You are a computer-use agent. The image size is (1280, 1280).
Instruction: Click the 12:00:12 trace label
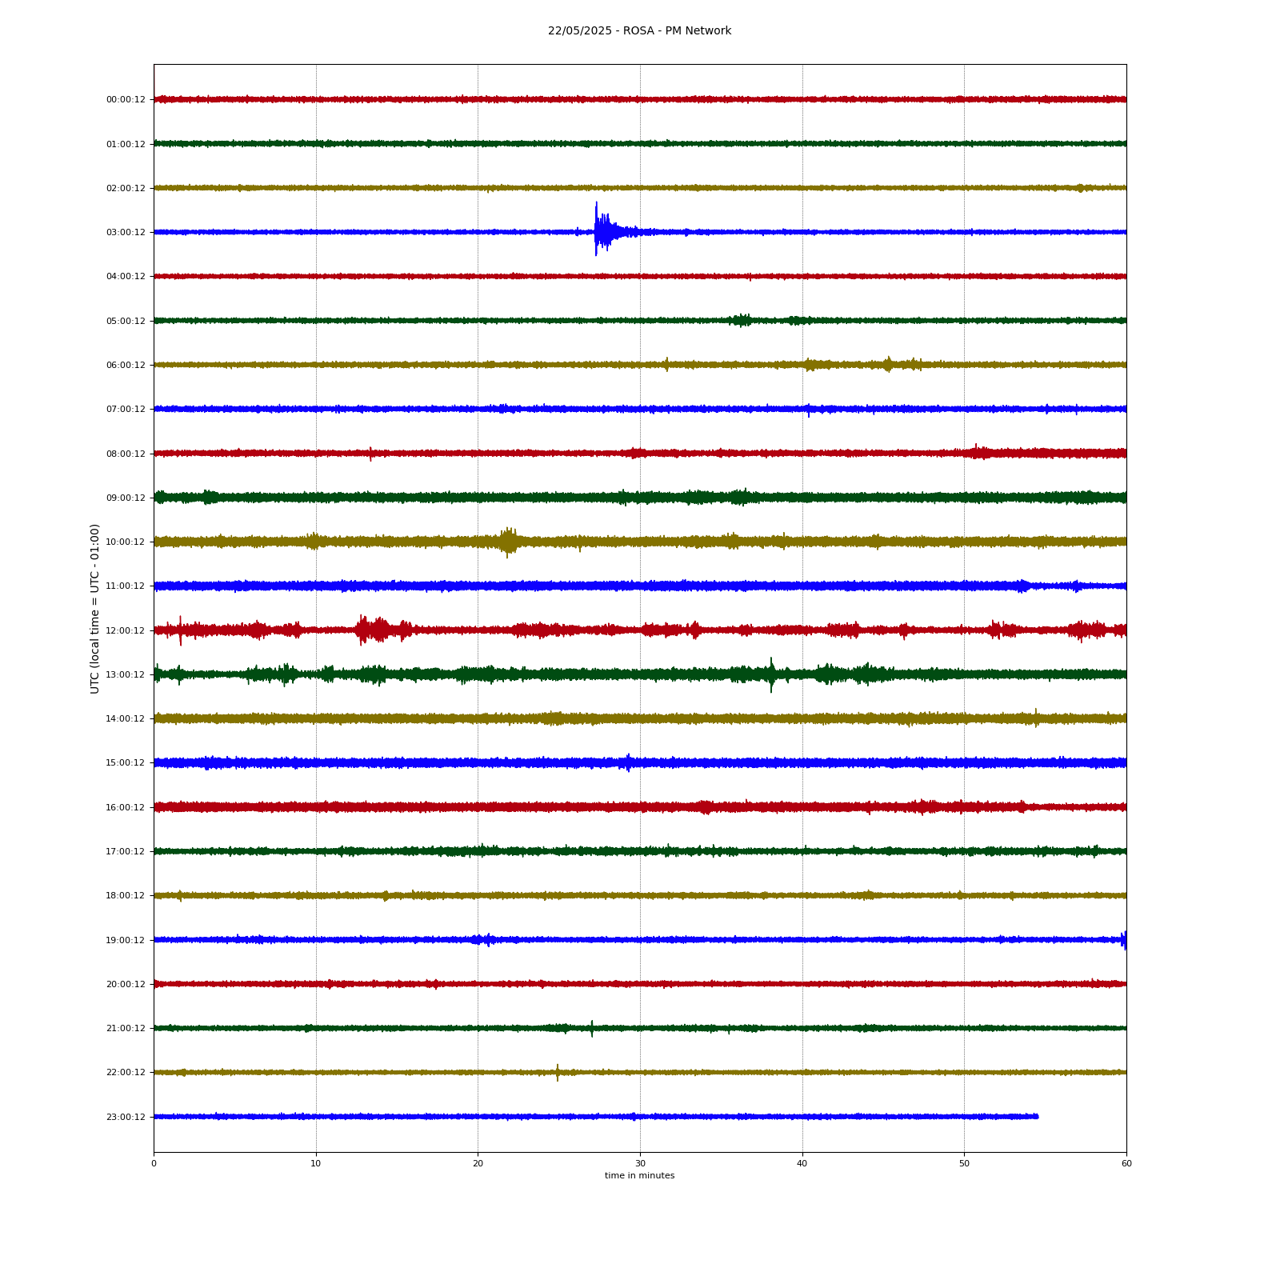126,630
